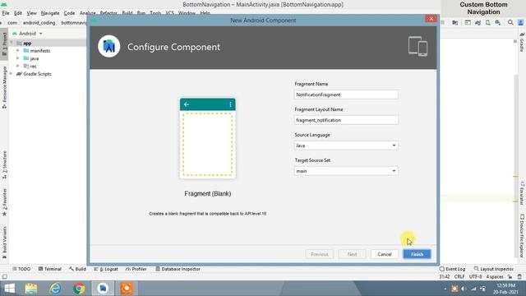This screenshot has height=296, width=526.
Task: Click the Android Studio logo in header
Action: 109,46
